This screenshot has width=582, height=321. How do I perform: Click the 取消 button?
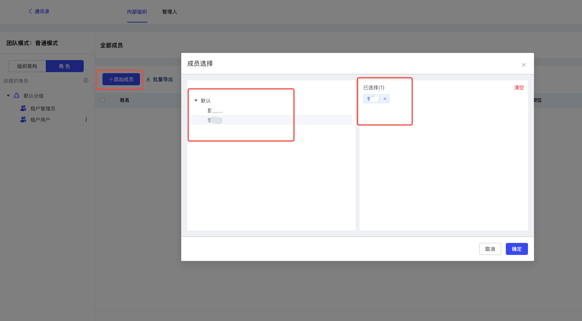coord(490,249)
